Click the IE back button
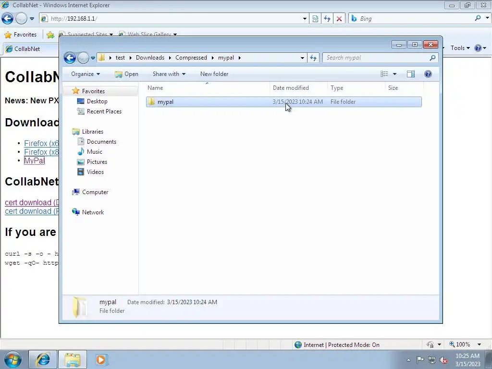This screenshot has width=492, height=369. [7, 19]
